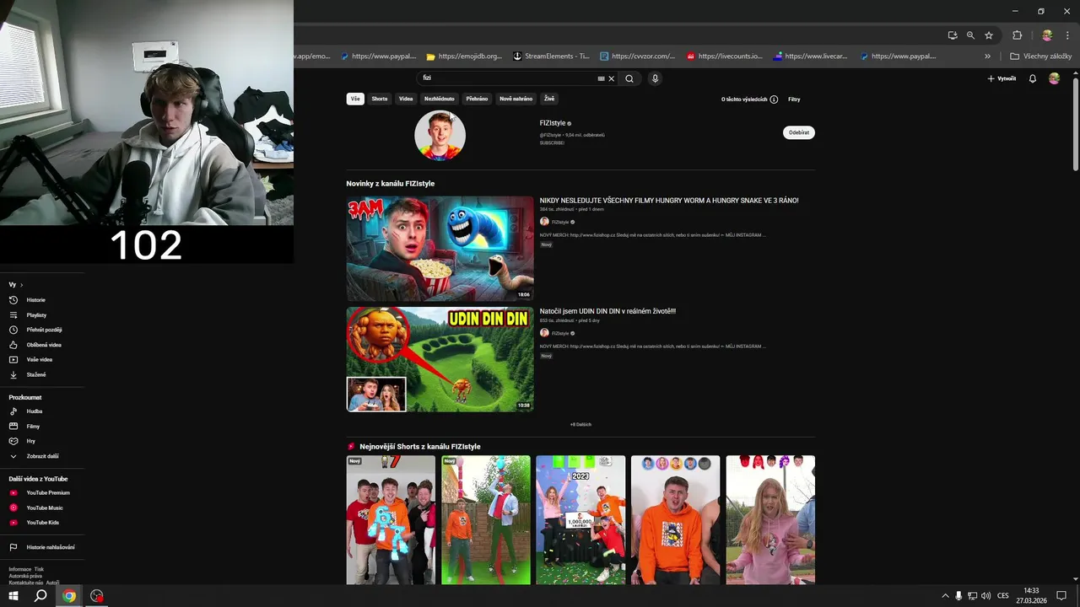Open Hry in Prozkoumat section
Image resolution: width=1080 pixels, height=607 pixels.
click(30, 441)
